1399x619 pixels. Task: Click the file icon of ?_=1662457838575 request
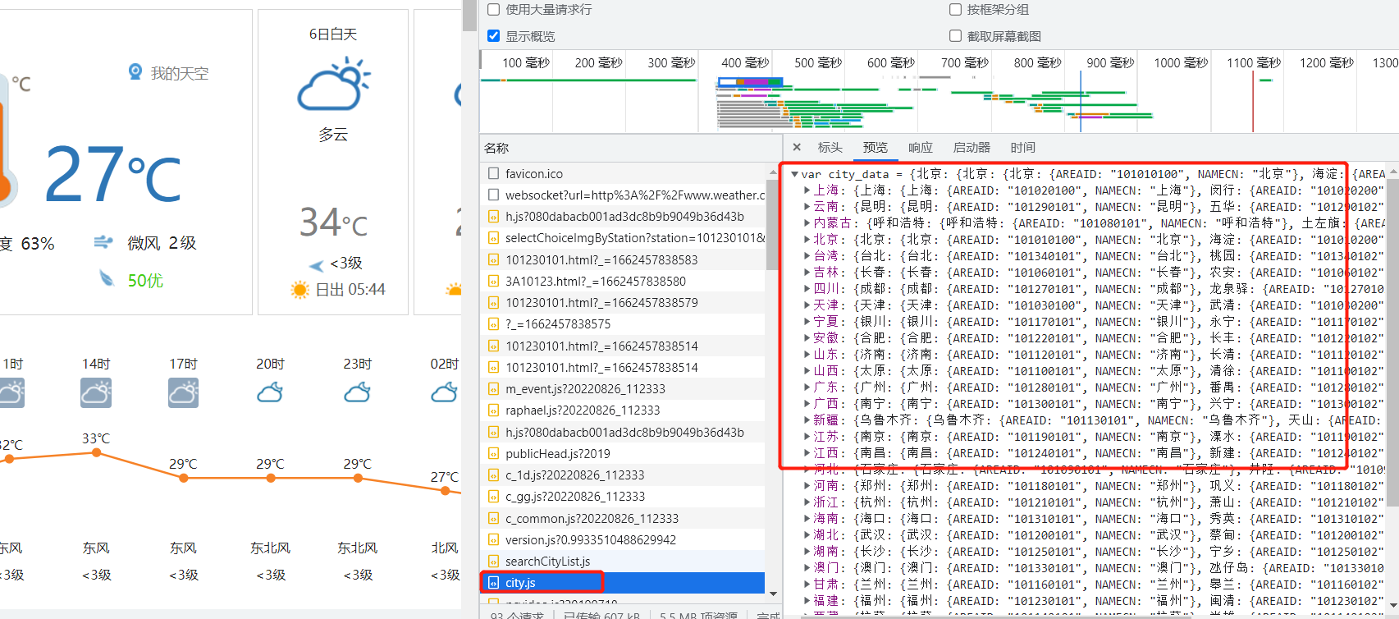493,324
